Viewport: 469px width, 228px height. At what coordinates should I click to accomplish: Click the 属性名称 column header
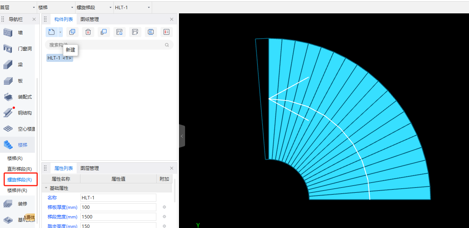click(x=61, y=179)
